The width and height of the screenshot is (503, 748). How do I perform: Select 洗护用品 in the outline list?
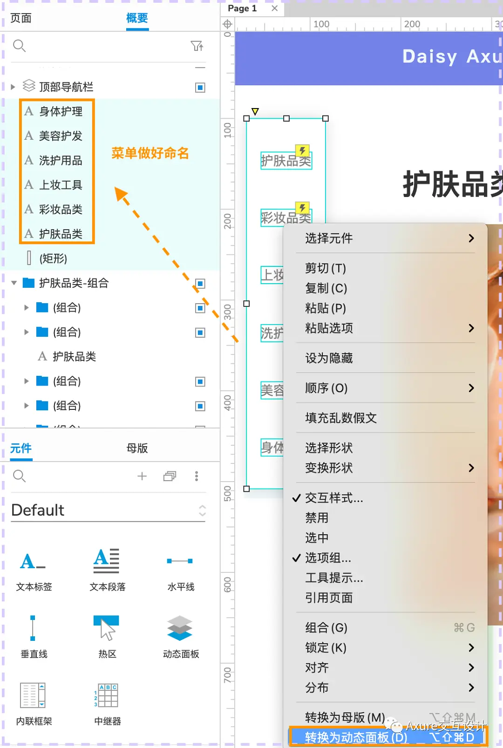pos(61,161)
